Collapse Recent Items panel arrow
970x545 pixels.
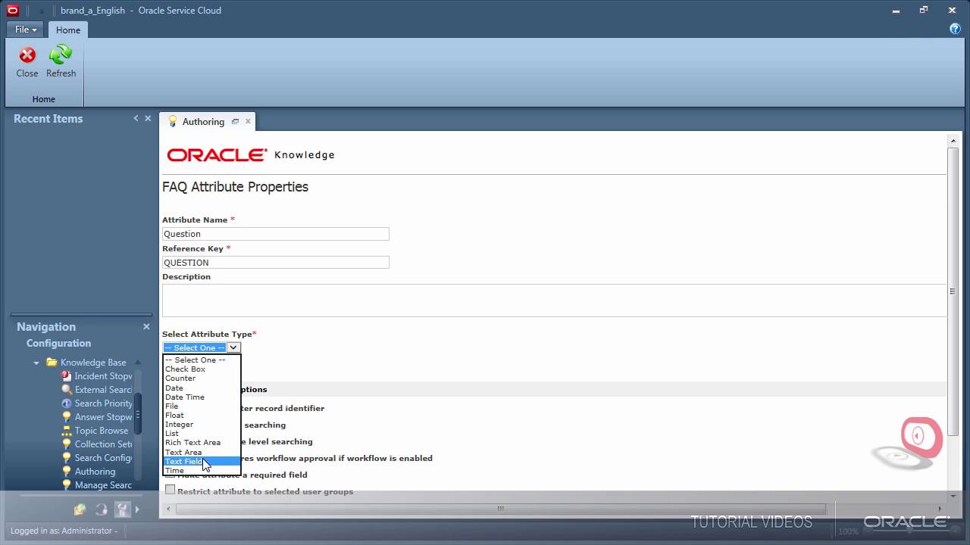point(136,118)
